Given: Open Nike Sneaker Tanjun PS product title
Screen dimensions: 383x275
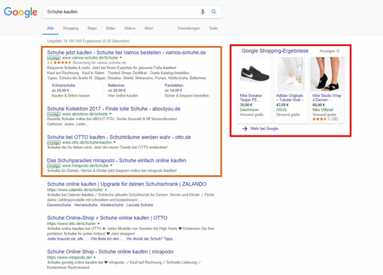Looking at the screenshot, I should [x=252, y=98].
